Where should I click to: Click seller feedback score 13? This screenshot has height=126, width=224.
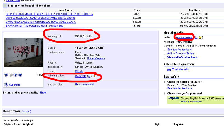[x=196, y=37]
